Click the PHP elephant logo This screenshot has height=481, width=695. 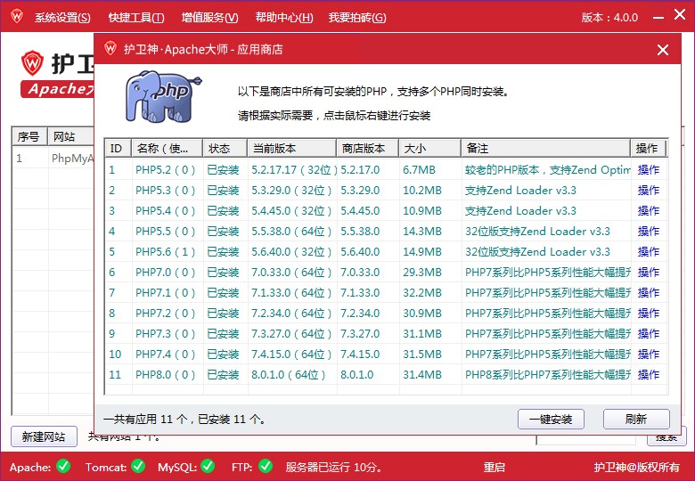point(162,96)
